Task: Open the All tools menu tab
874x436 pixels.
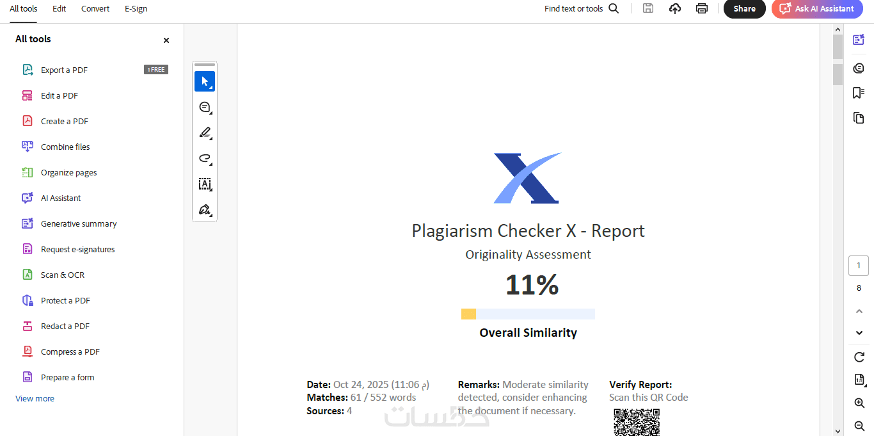Action: click(x=24, y=9)
